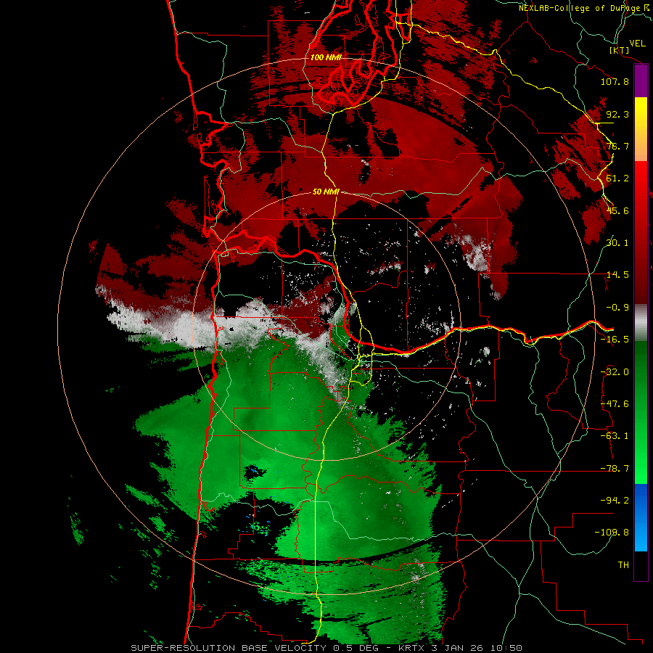Click the purple segment of color bar
Viewport: 653px width, 653px height.
pos(641,81)
